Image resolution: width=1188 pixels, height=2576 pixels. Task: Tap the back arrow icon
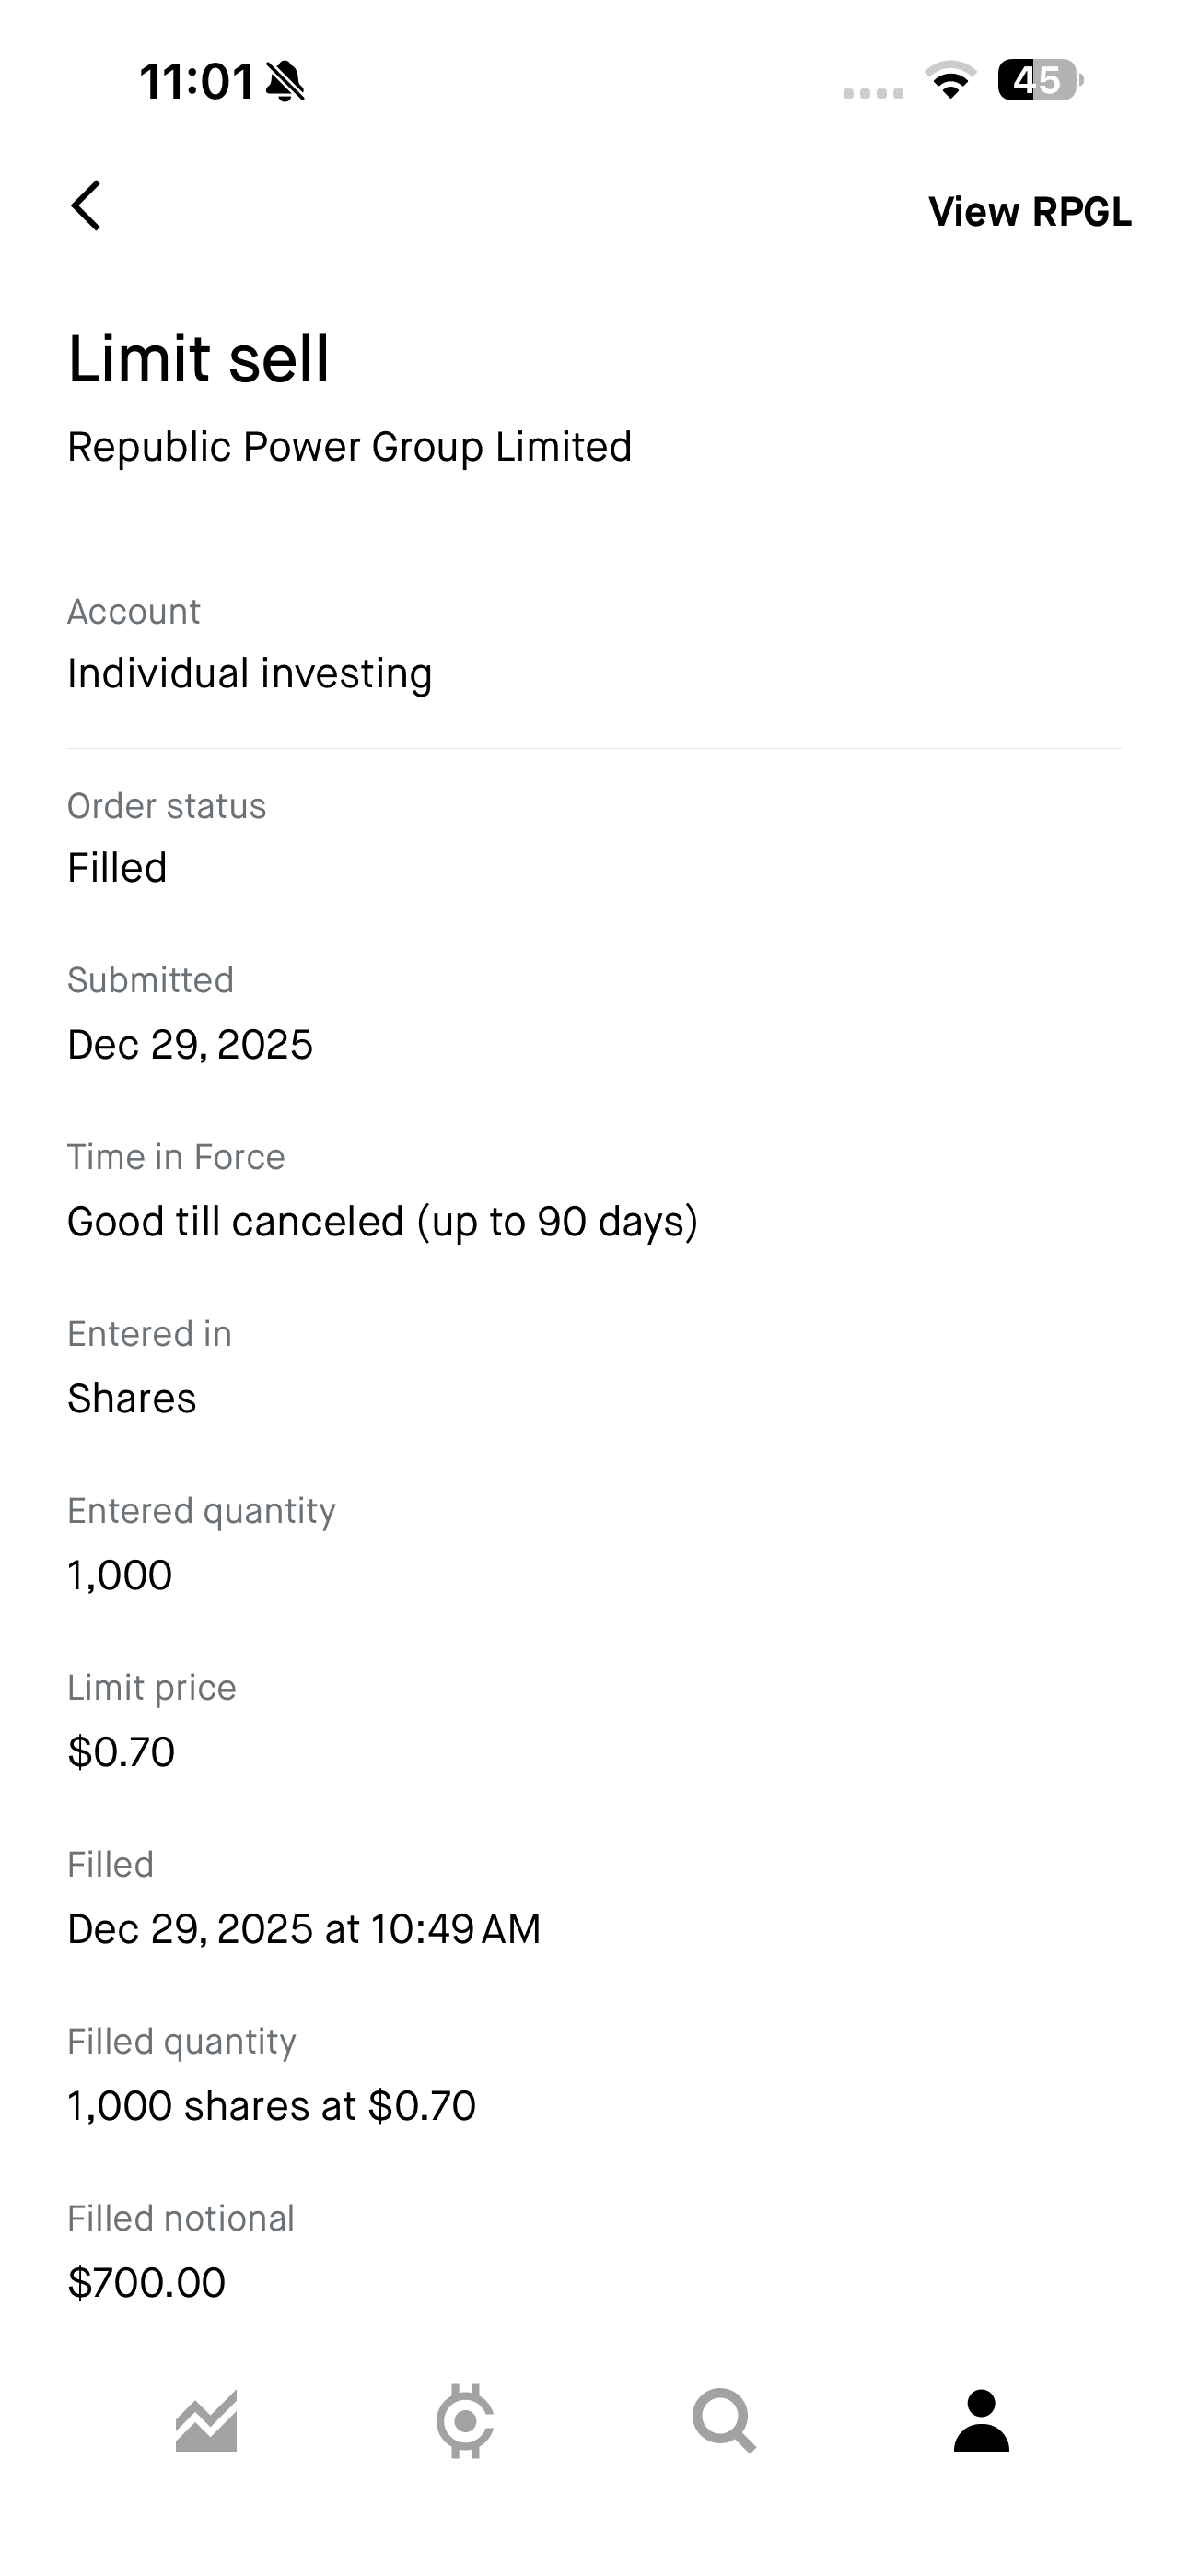87,206
